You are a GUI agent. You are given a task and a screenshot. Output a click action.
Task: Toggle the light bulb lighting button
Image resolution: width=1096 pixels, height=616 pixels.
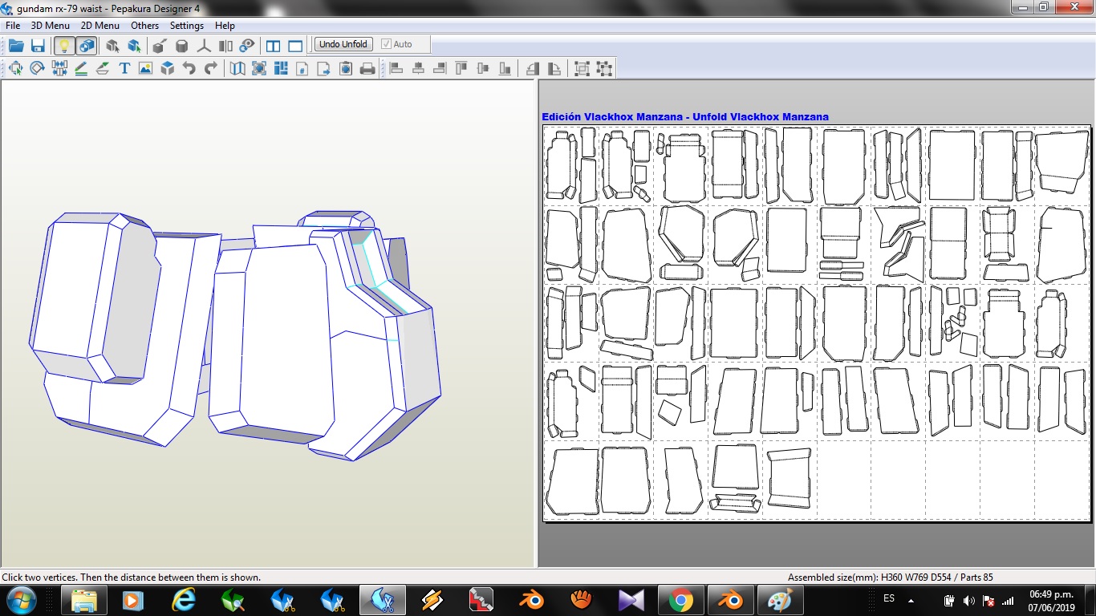tap(64, 46)
